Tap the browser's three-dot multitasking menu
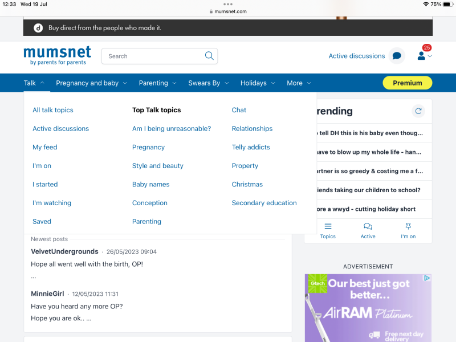Screen dimensions: 456x342 228,4
